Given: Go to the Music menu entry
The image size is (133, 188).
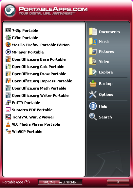Looking at the screenshot, I should 104,42.
